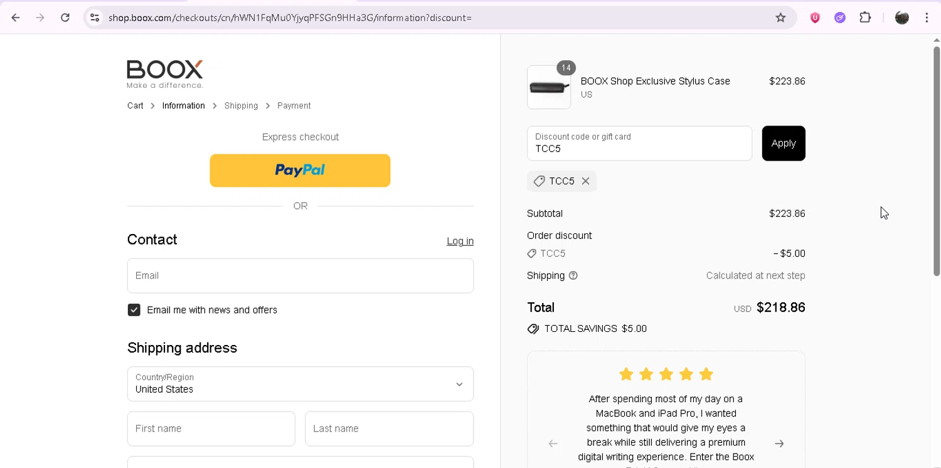The width and height of the screenshot is (941, 468).
Task: Go to the Cart breadcrumb
Action: (135, 105)
